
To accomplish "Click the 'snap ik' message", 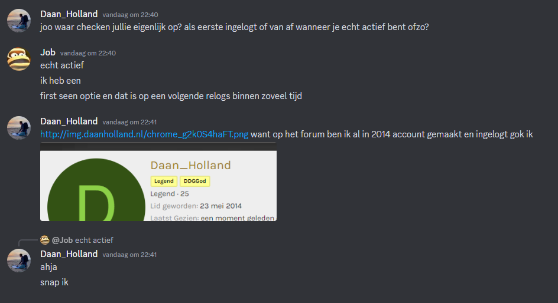I will point(54,282).
